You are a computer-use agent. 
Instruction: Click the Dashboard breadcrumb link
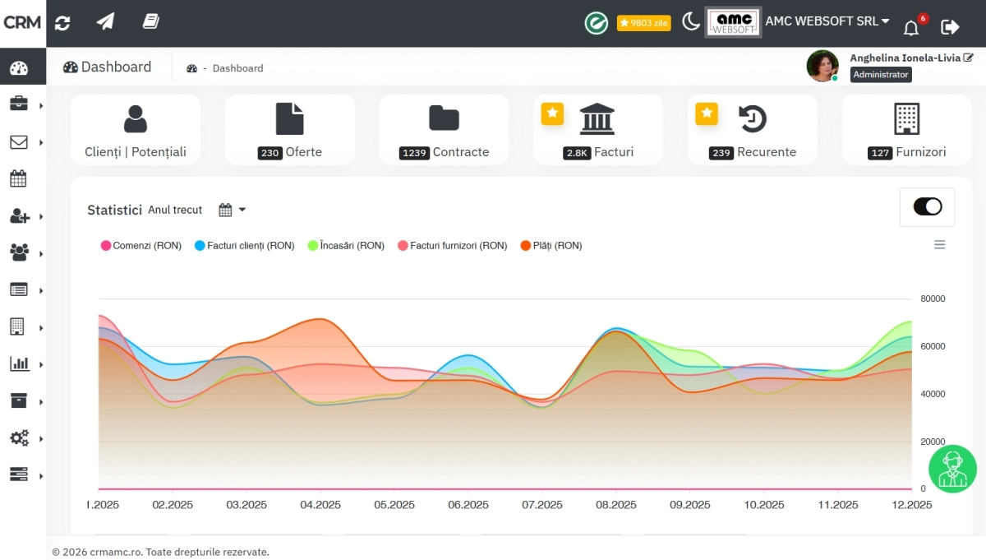(x=237, y=68)
